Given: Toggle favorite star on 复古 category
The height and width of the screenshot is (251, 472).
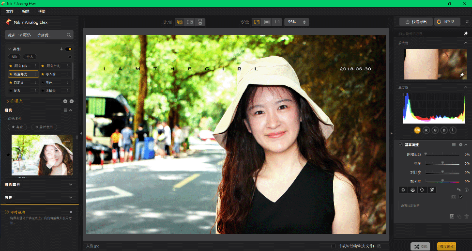Looking at the screenshot, I should tap(11, 91).
